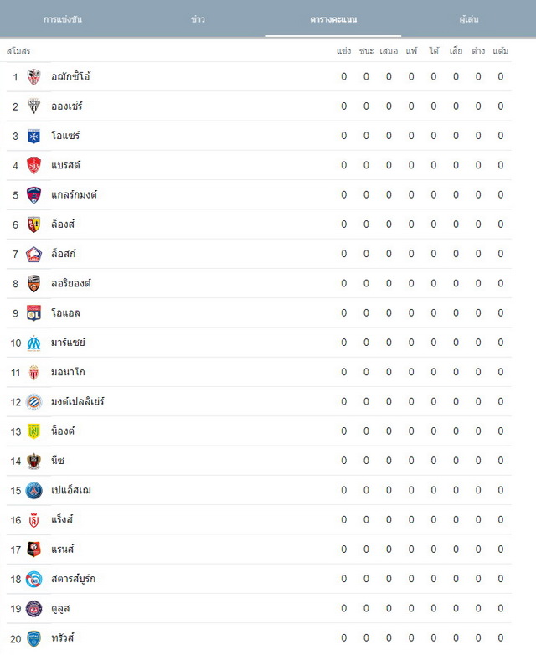Click the Lyon OL crest icon

pos(33,313)
